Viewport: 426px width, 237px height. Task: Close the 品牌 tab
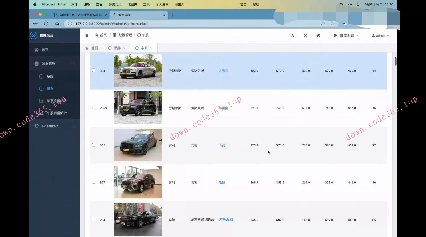coord(123,48)
